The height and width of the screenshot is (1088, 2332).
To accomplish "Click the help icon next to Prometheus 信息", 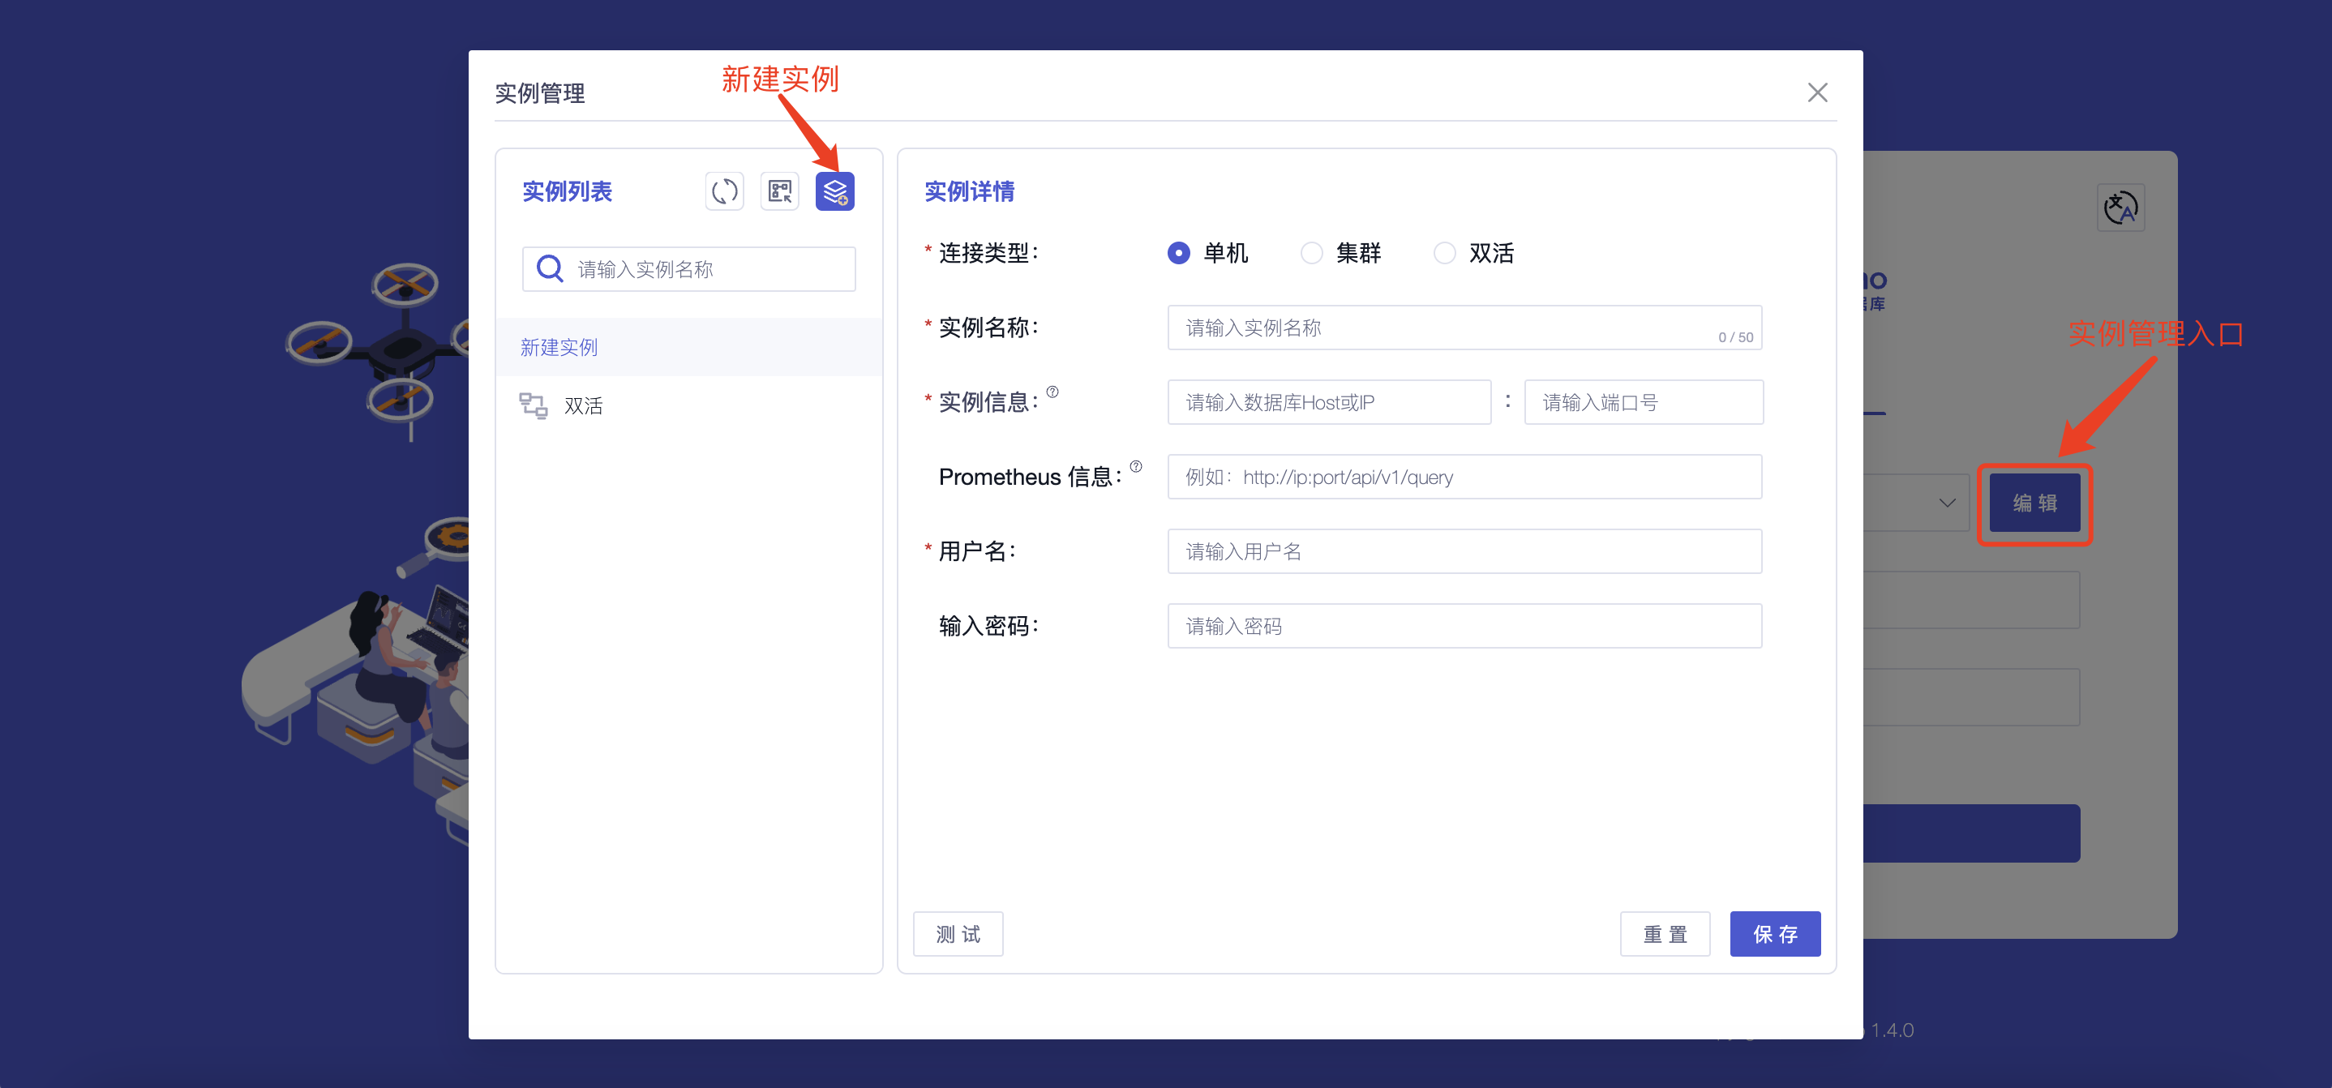I will coord(1135,466).
